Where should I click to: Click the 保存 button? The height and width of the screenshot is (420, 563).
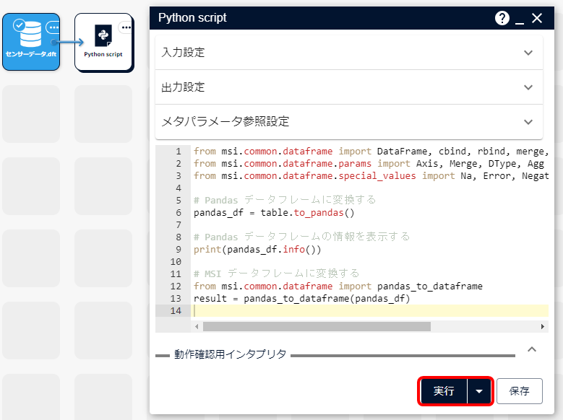(x=519, y=391)
